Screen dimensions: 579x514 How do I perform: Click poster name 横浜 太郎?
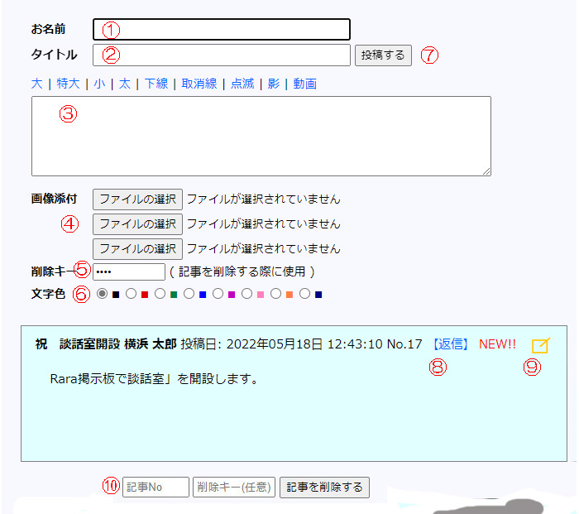[x=151, y=344]
